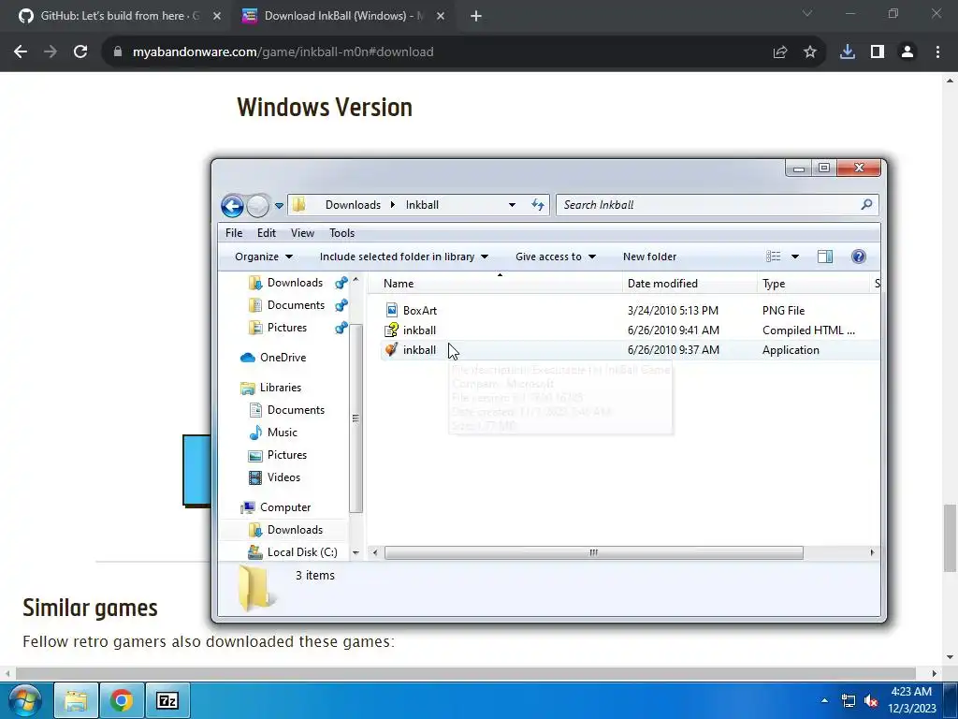
Task: Click the inkball application icon
Action: point(392,350)
